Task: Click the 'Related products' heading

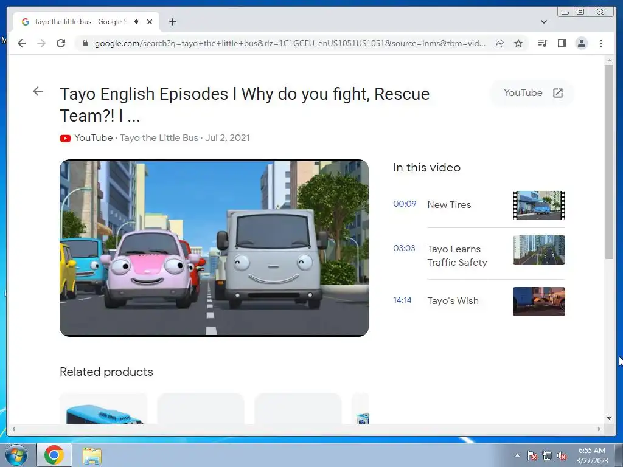Action: tap(106, 372)
